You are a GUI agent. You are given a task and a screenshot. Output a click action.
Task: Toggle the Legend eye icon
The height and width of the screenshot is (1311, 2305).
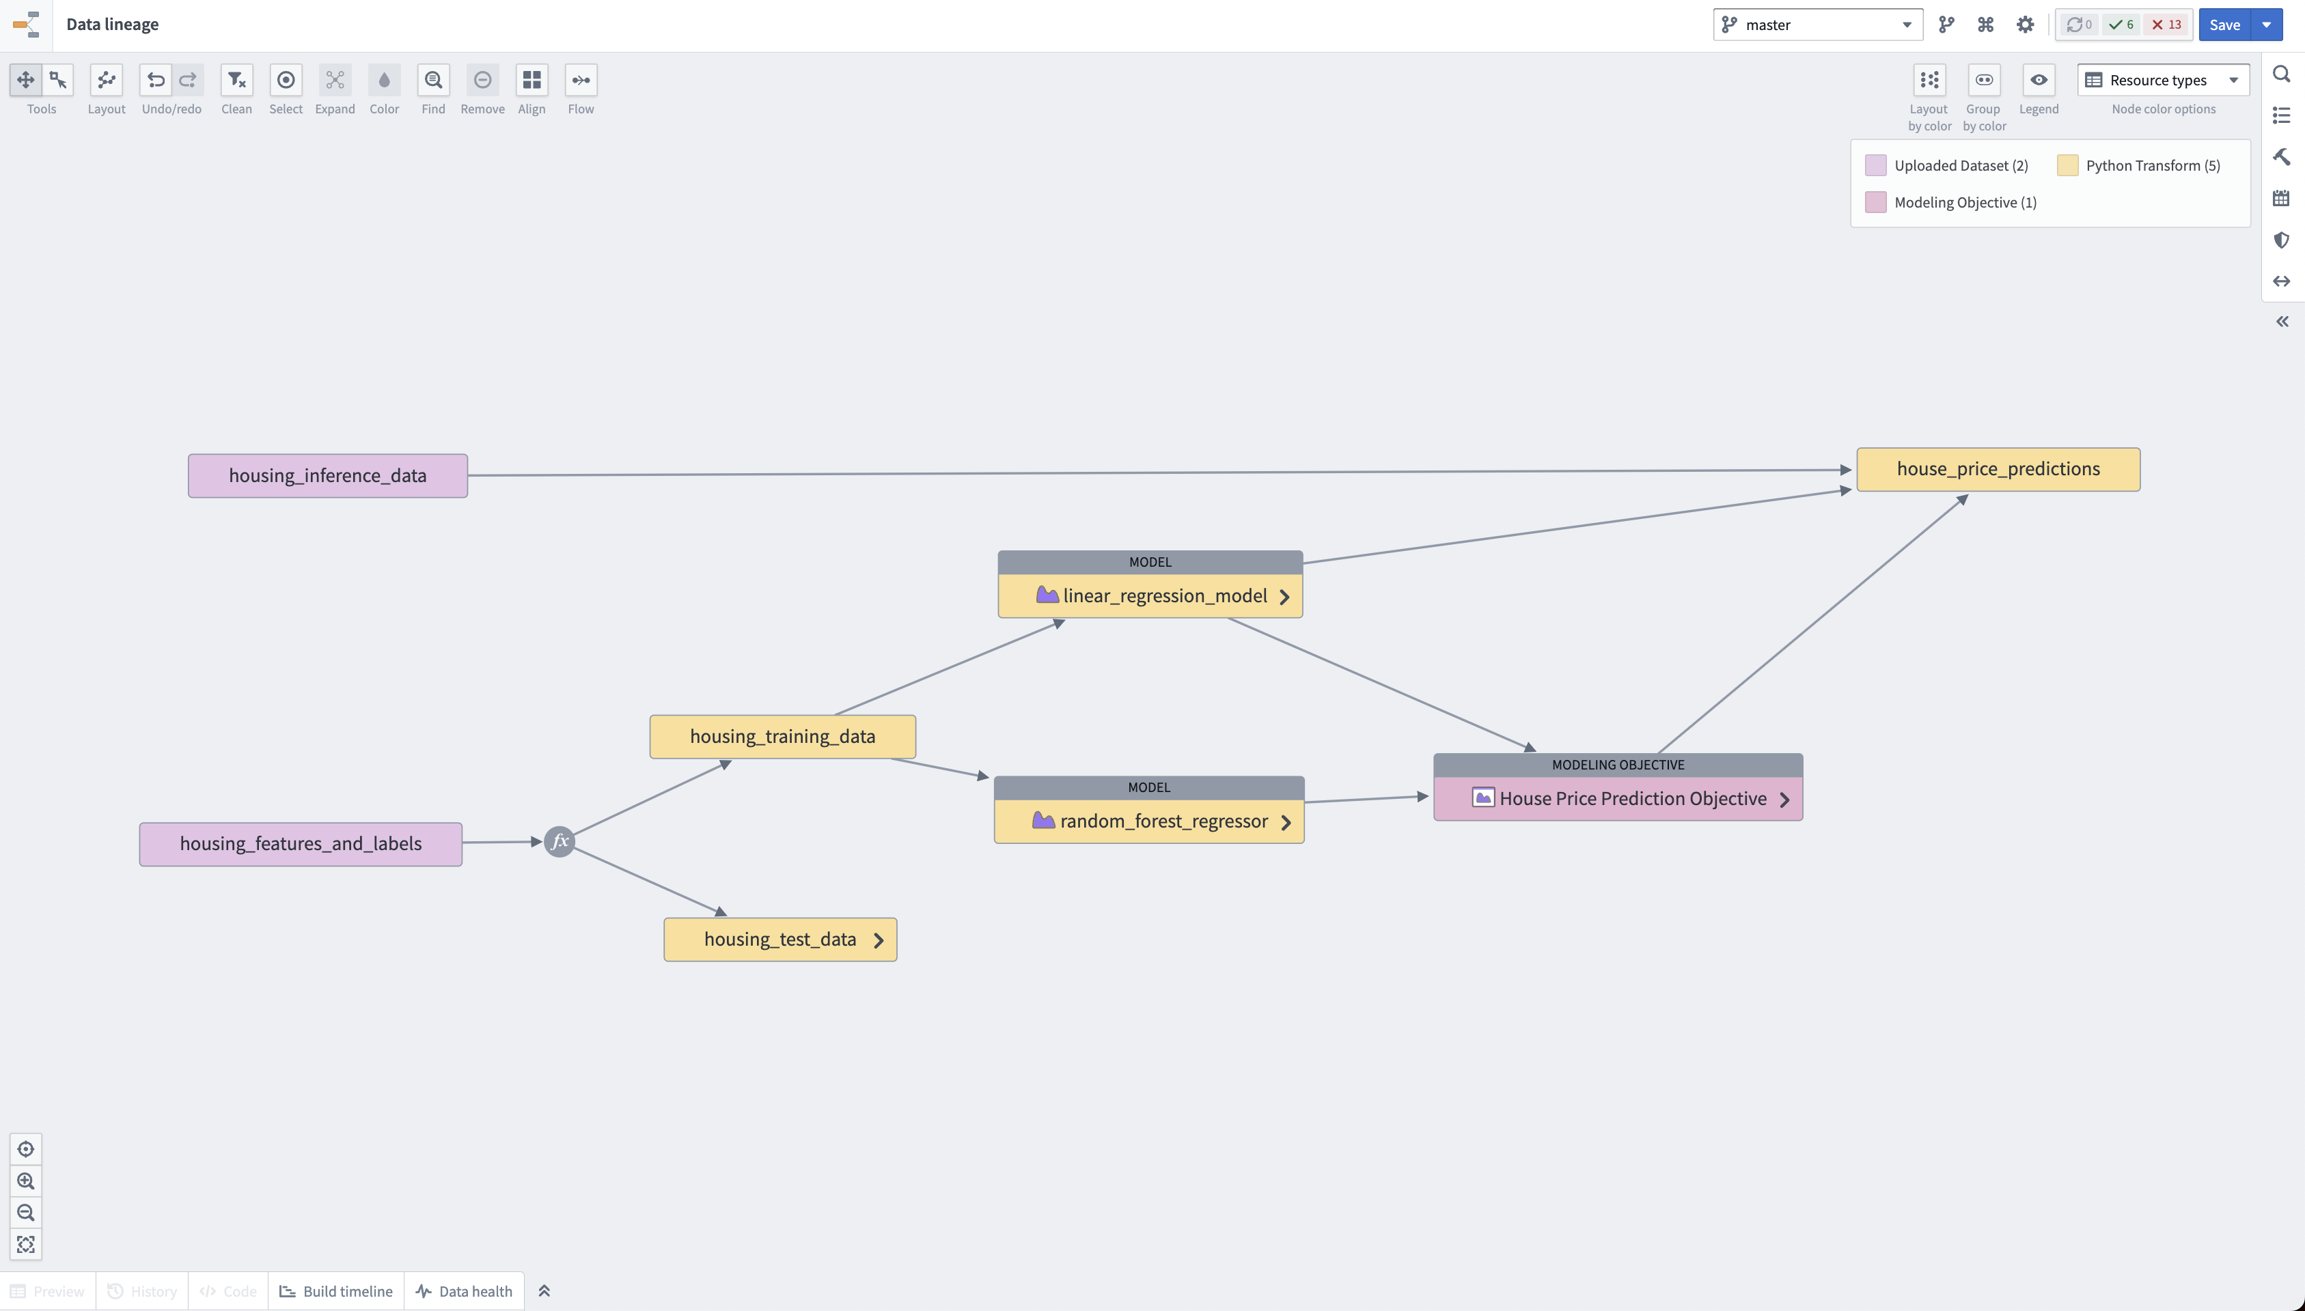pyautogui.click(x=2039, y=80)
